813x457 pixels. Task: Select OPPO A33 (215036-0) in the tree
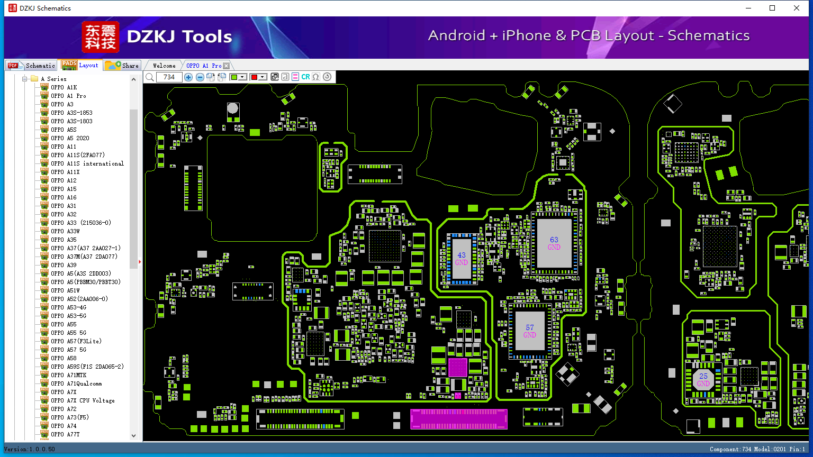point(81,223)
